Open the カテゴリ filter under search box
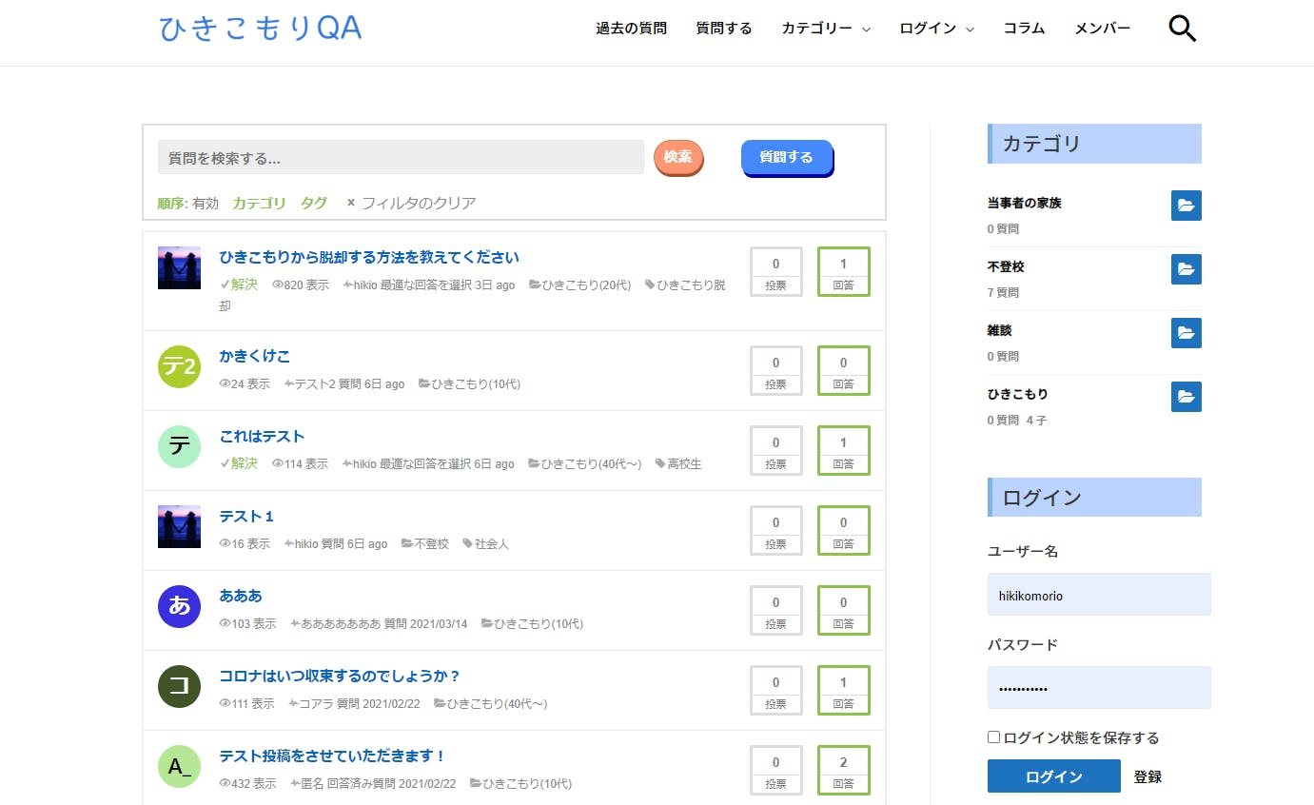This screenshot has width=1314, height=805. click(x=259, y=203)
